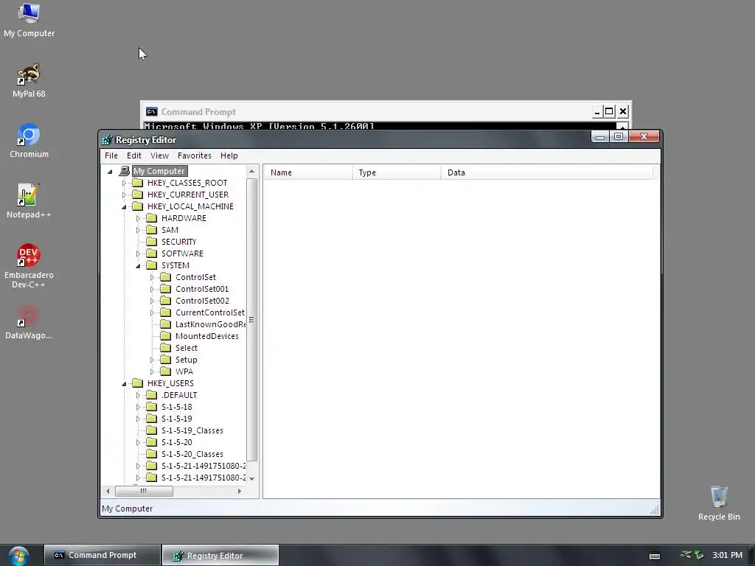The width and height of the screenshot is (755, 566).
Task: Click tree horizontal scrollbar left arrow
Action: pyautogui.click(x=108, y=491)
